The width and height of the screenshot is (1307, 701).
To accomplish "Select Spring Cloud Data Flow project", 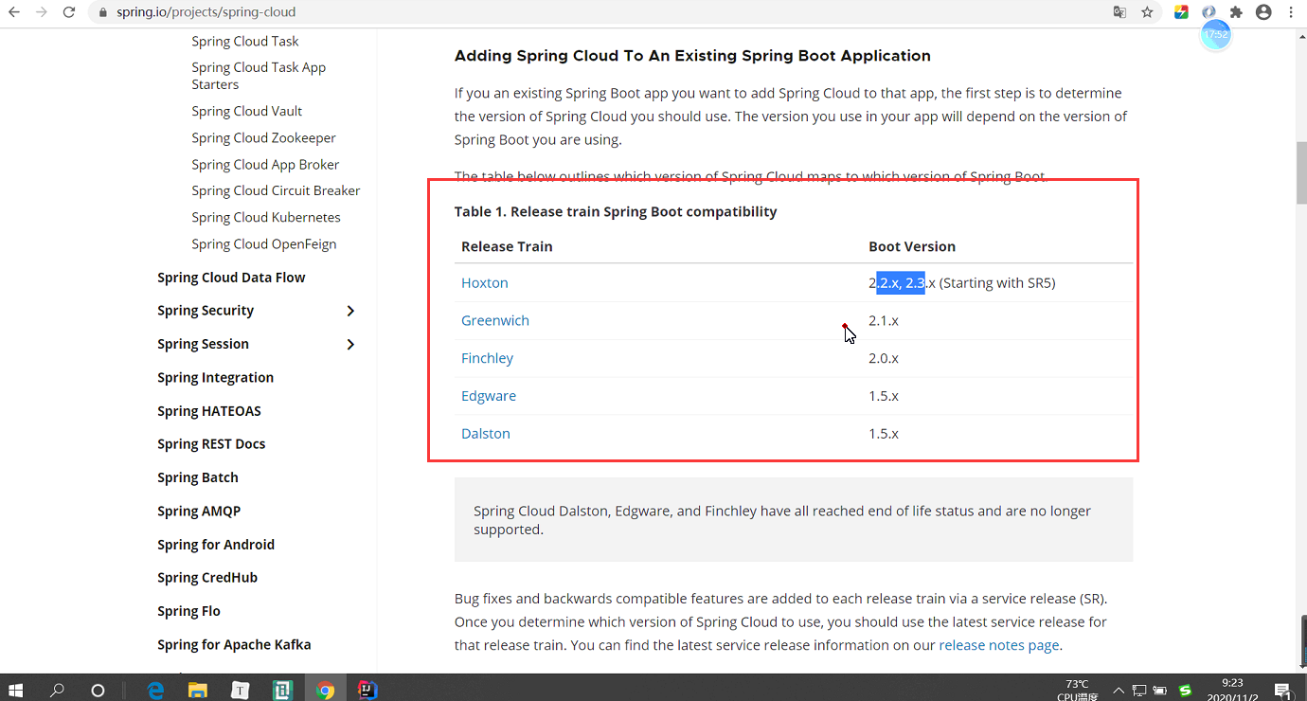I will (231, 278).
